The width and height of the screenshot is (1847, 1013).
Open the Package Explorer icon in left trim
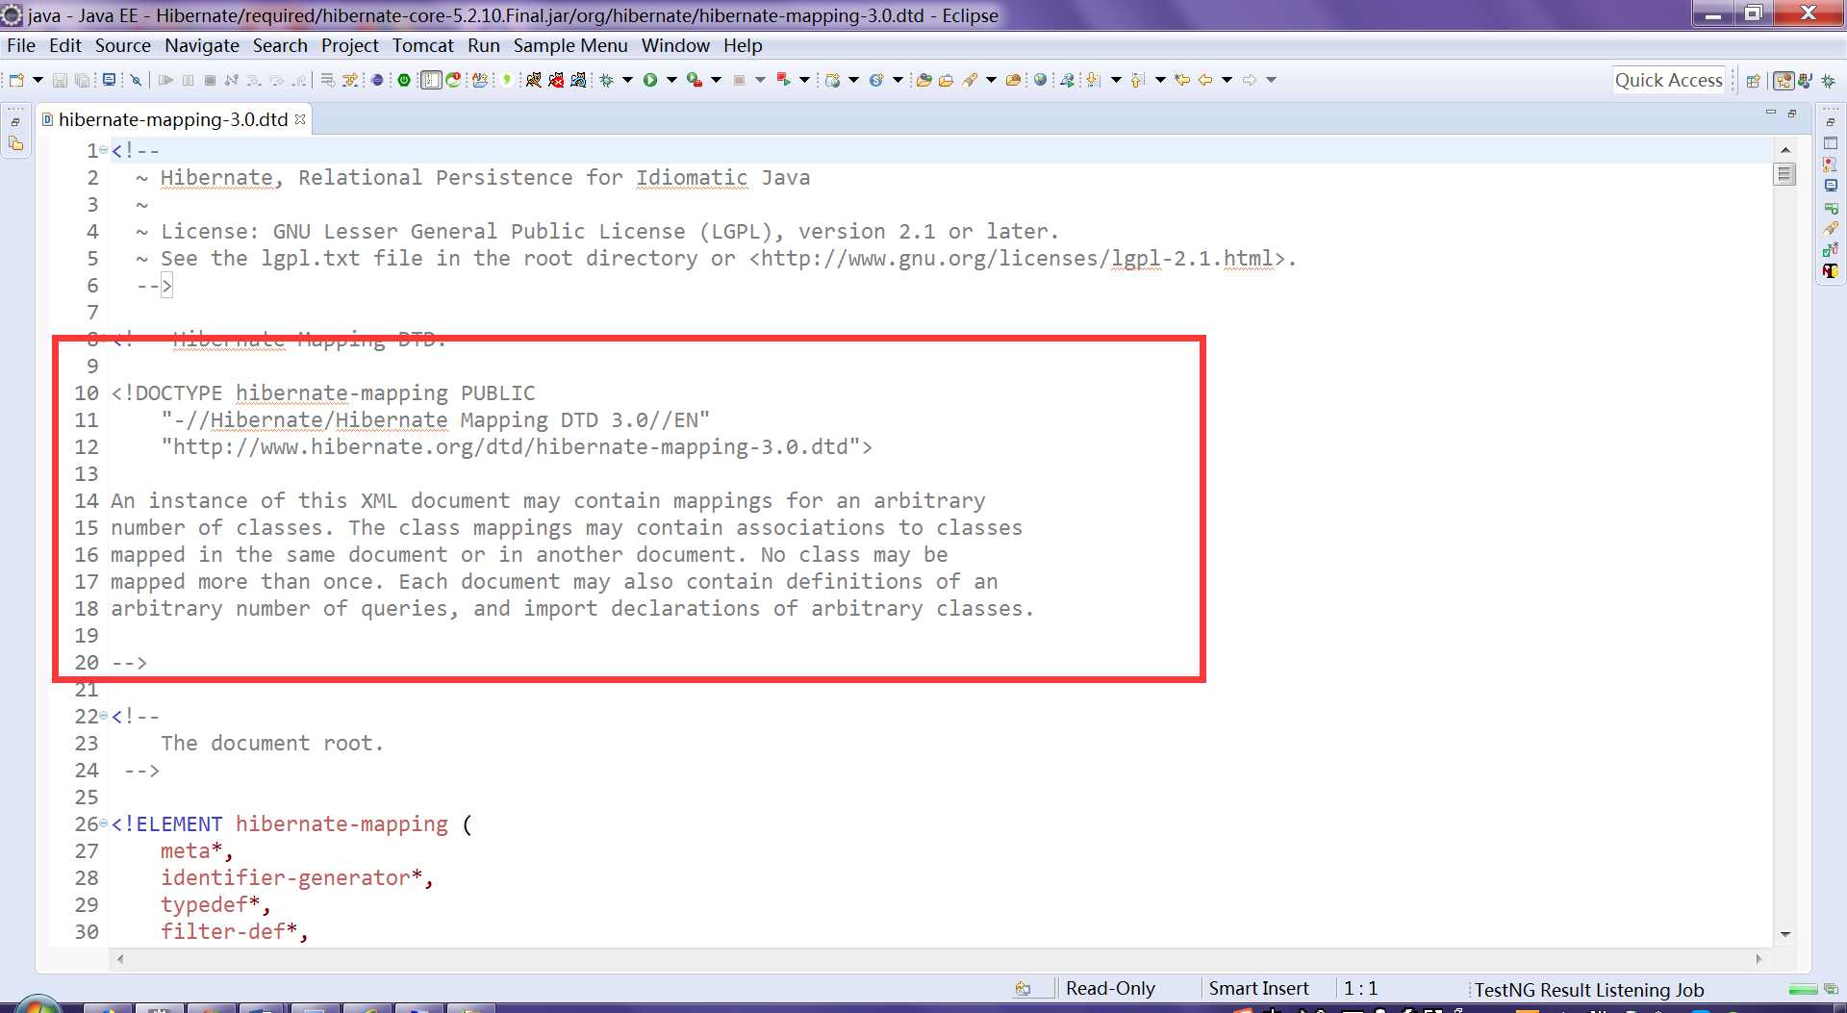(x=16, y=143)
